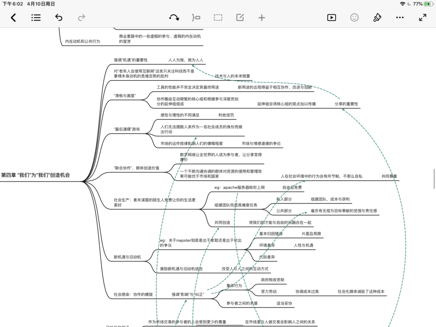Screen dimensions: 436x327
Task: Go back using the left chevron
Action: [x=13, y=18]
